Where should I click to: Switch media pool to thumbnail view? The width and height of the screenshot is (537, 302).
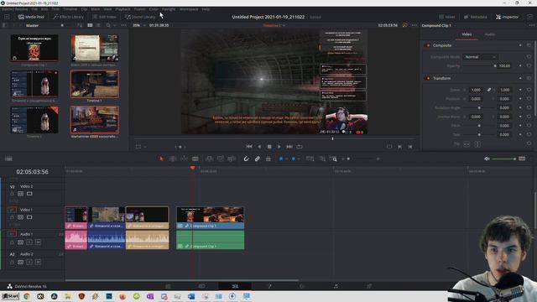(x=90, y=25)
